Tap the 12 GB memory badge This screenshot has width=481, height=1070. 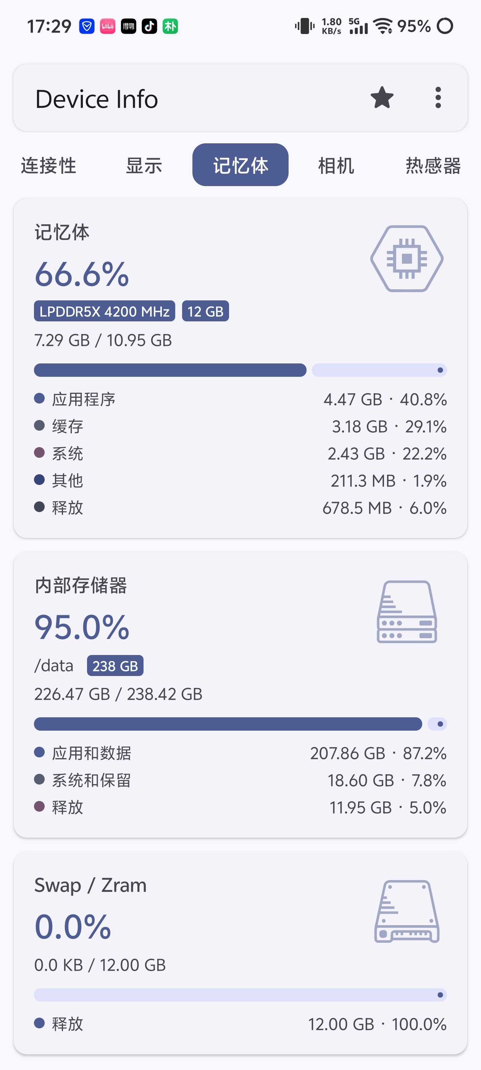(x=205, y=311)
